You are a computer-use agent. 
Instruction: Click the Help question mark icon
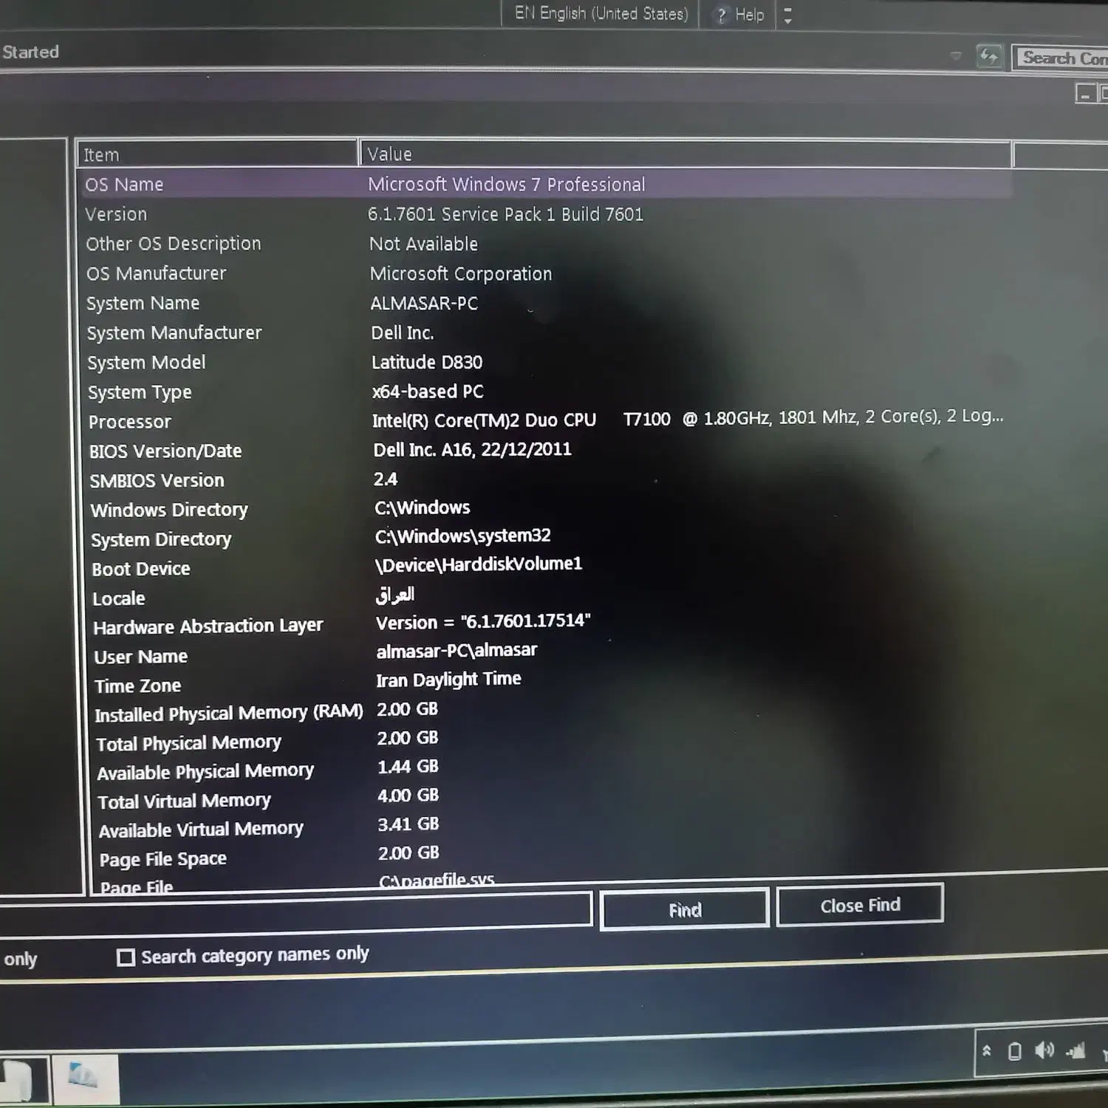pos(722,15)
